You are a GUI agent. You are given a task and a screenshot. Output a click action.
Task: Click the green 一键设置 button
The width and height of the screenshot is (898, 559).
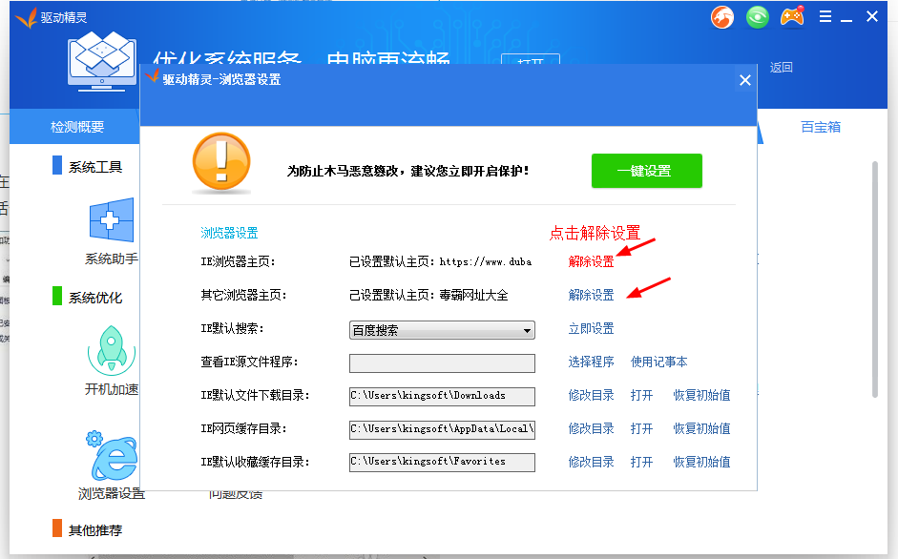pyautogui.click(x=647, y=171)
